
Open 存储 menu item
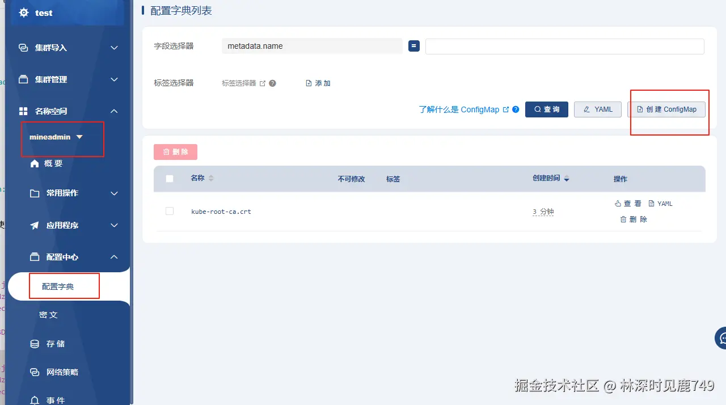tap(56, 344)
